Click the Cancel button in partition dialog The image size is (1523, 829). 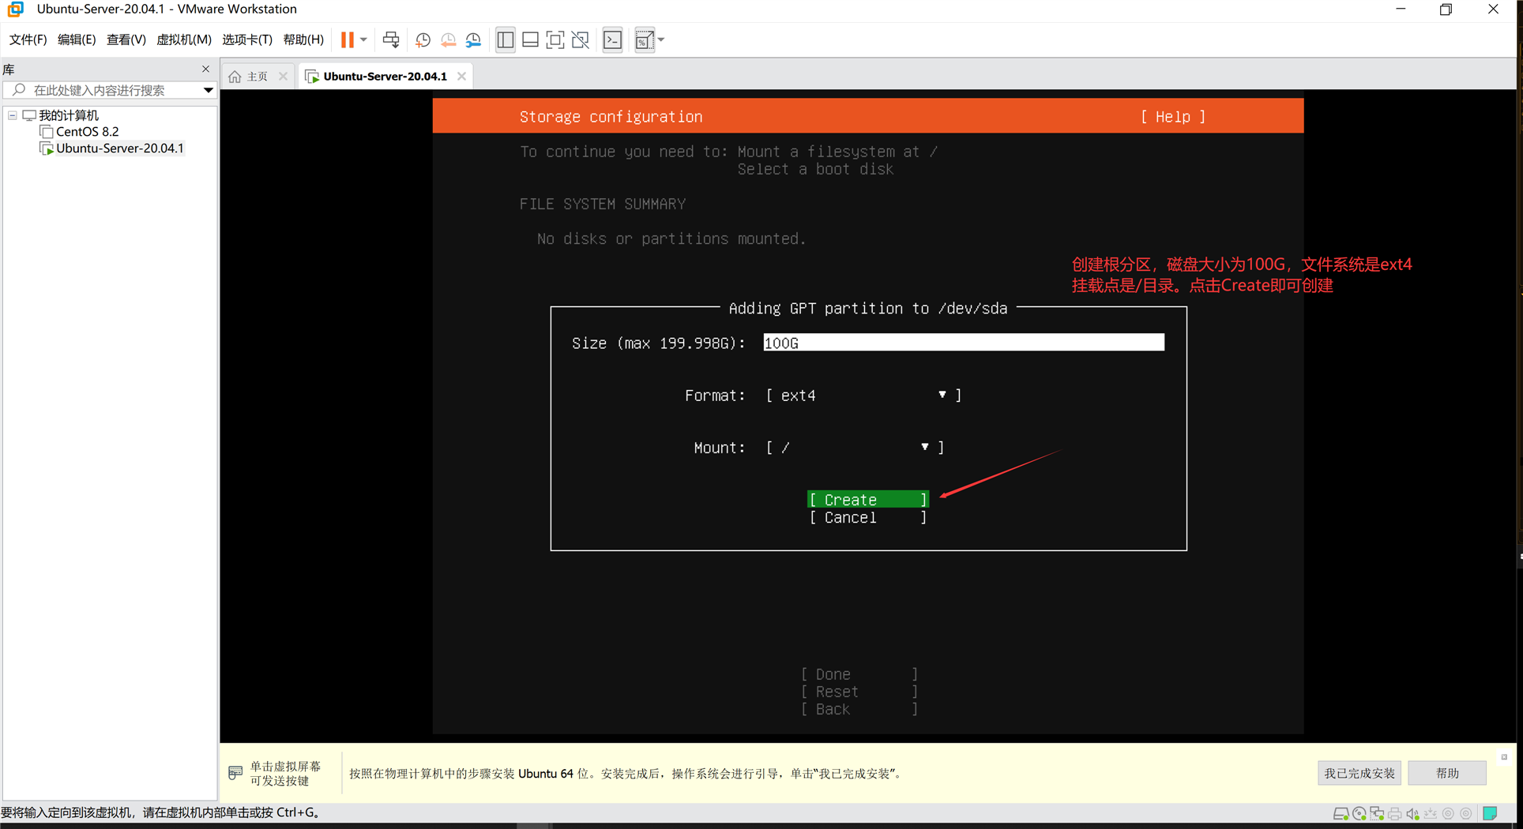pos(867,518)
